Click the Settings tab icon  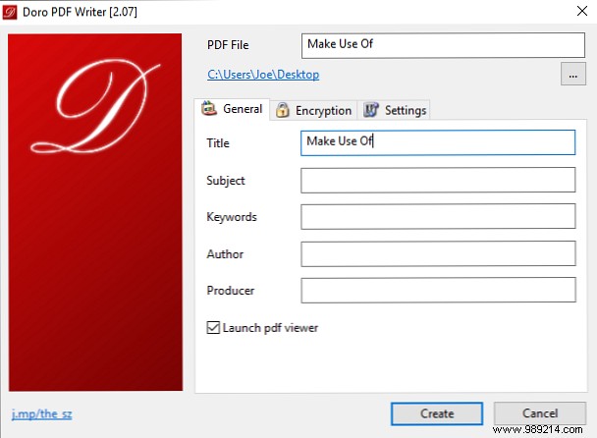click(371, 110)
